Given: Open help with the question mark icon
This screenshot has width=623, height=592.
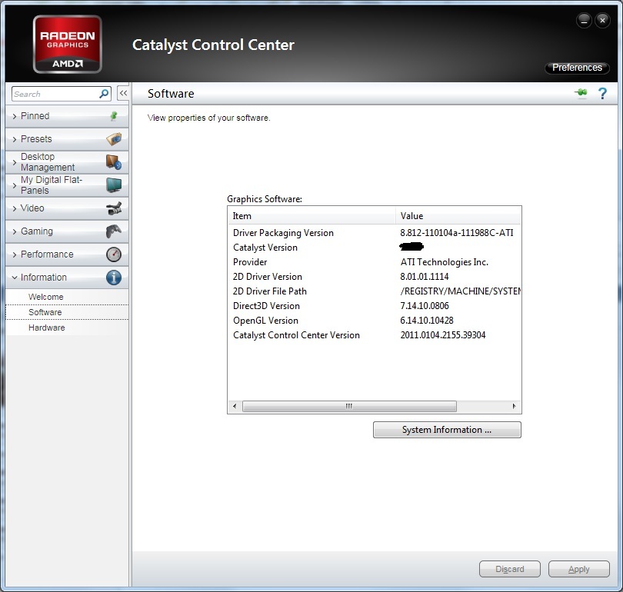Looking at the screenshot, I should click(x=602, y=93).
